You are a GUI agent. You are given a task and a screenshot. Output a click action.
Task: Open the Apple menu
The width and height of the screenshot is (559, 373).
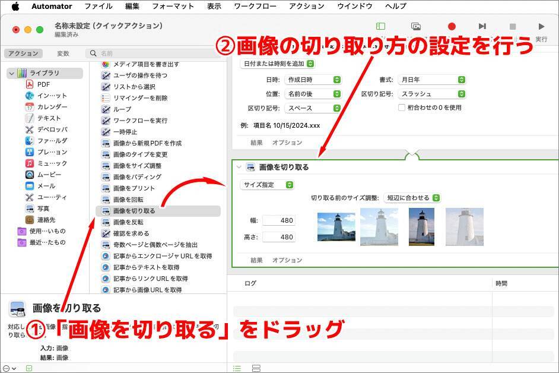[15, 7]
